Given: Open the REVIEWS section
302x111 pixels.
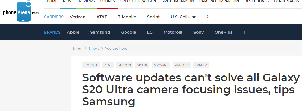Looking at the screenshot, I should [87, 1].
